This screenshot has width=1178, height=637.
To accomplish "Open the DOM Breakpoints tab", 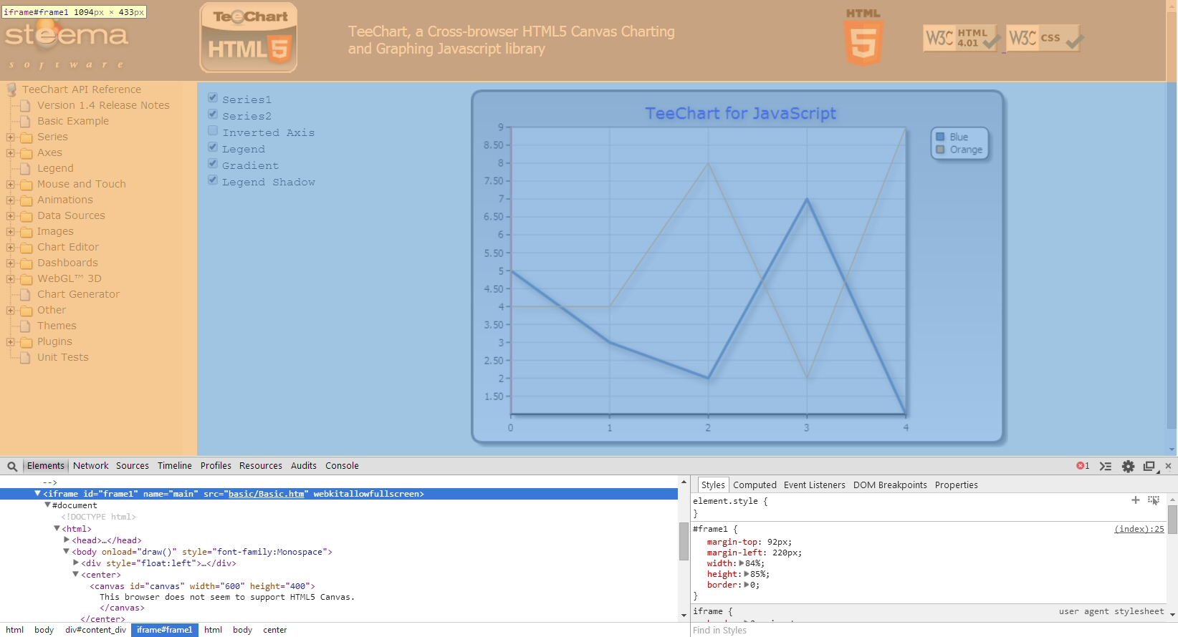I will pos(890,485).
